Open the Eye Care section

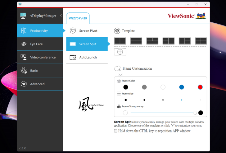pyautogui.click(x=40, y=44)
